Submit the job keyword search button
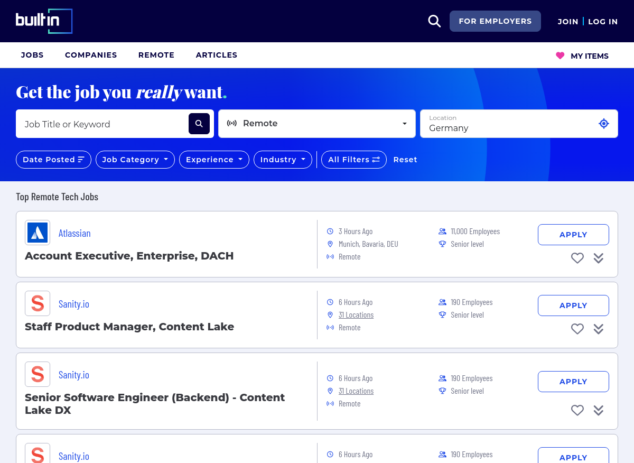Viewport: 634px width, 463px height. (x=199, y=124)
